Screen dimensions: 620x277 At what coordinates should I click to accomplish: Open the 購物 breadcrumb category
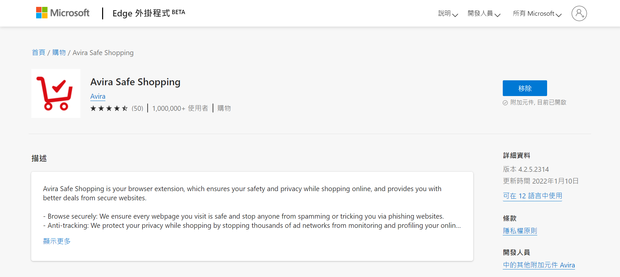click(59, 52)
